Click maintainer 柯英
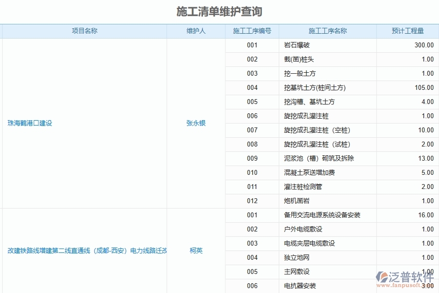Viewport: 439px width, 293px height. 196,251
